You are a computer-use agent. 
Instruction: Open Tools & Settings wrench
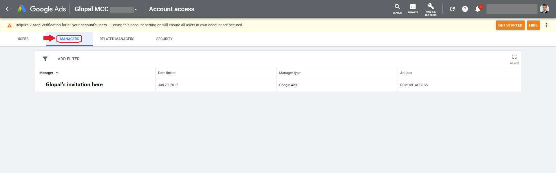tap(431, 9)
